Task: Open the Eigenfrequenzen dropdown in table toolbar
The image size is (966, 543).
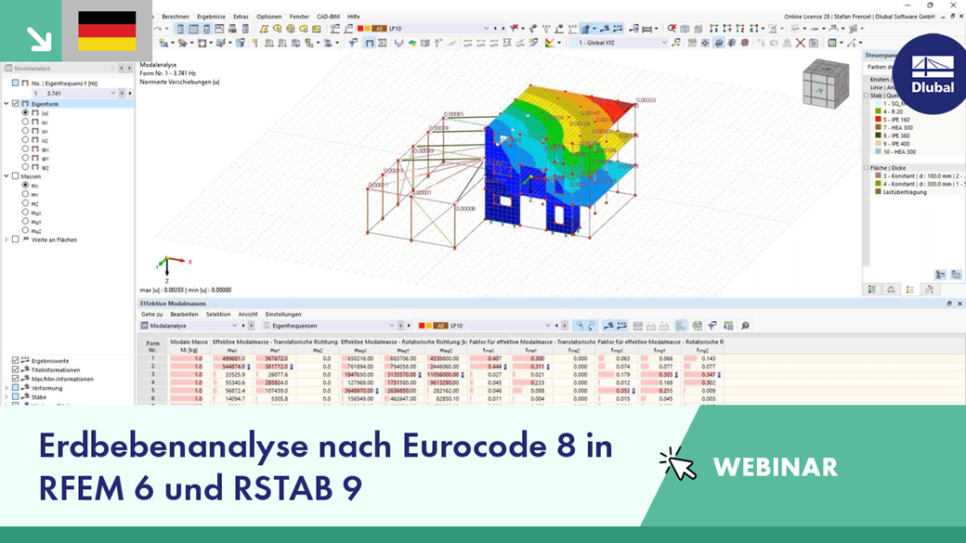Action: click(x=392, y=325)
